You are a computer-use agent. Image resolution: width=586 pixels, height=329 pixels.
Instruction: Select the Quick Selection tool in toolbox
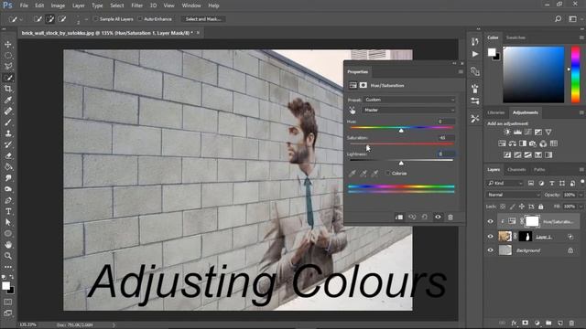point(8,78)
